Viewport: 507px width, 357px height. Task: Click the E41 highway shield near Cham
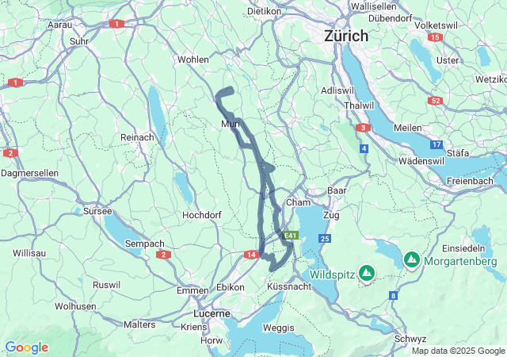(290, 236)
